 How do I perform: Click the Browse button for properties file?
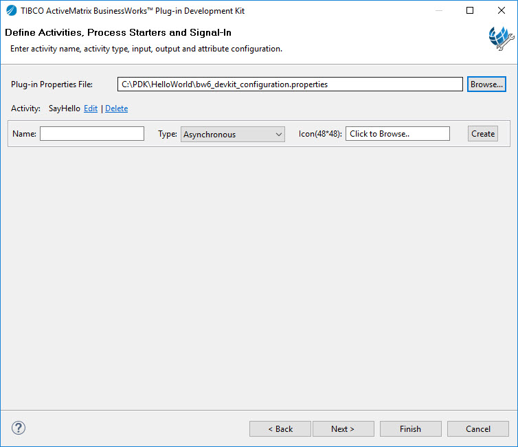pyautogui.click(x=486, y=84)
